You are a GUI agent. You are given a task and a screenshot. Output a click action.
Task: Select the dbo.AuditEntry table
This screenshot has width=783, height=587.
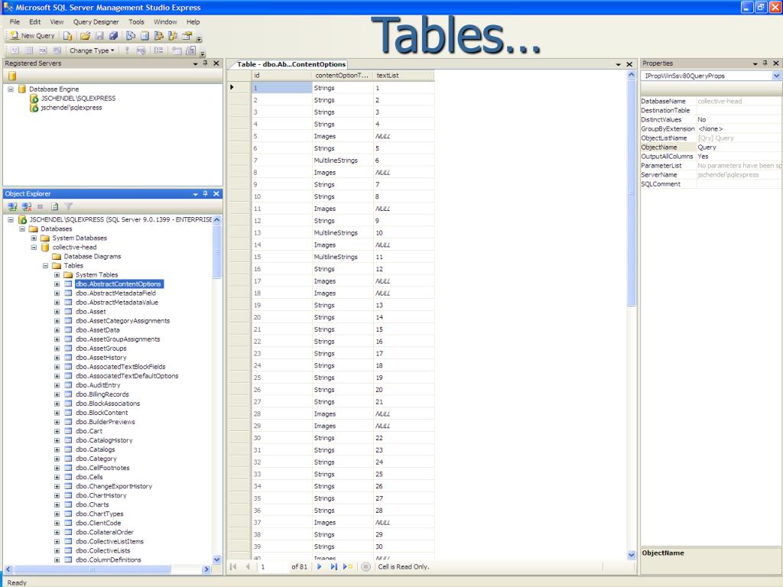tap(98, 385)
